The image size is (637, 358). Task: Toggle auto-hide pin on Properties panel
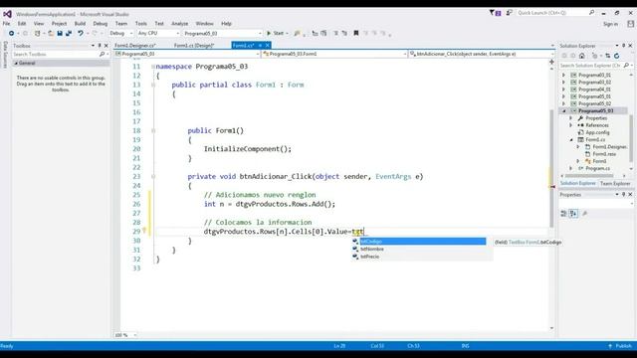pyautogui.click(x=624, y=195)
